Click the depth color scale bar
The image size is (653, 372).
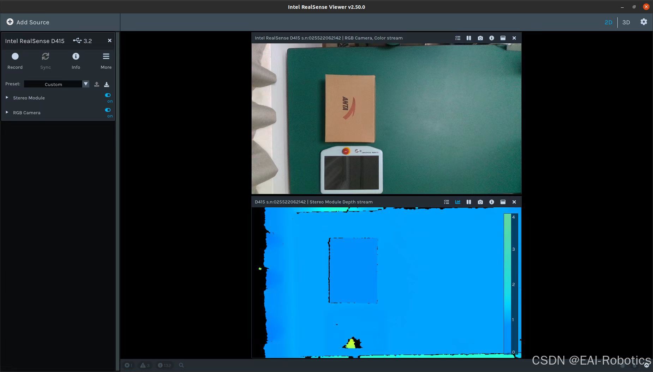pyautogui.click(x=507, y=283)
